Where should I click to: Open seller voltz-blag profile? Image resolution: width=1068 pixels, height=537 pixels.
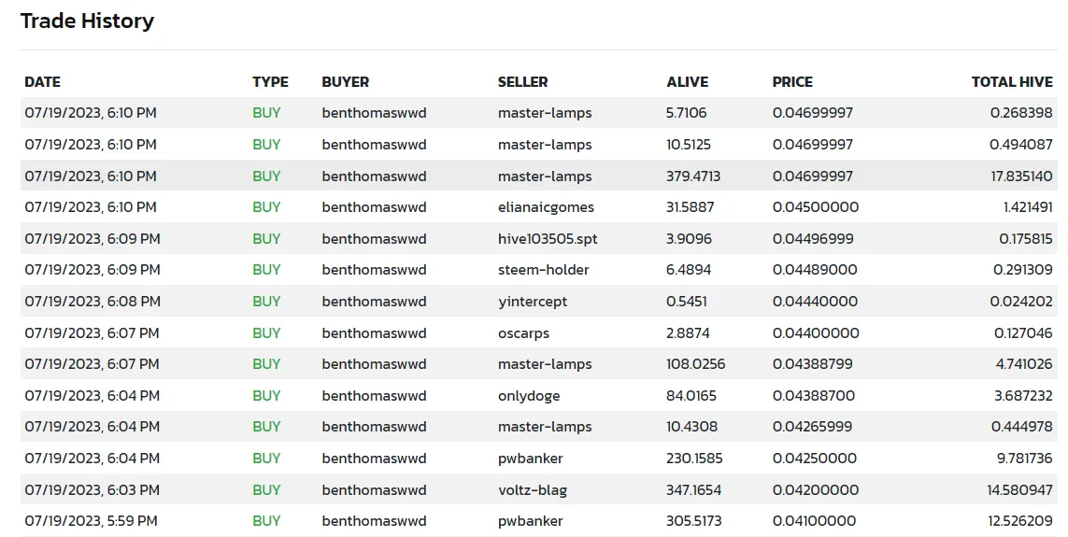pos(532,490)
